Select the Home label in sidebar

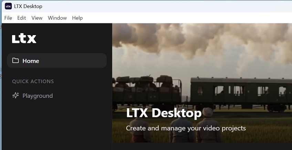coord(31,61)
